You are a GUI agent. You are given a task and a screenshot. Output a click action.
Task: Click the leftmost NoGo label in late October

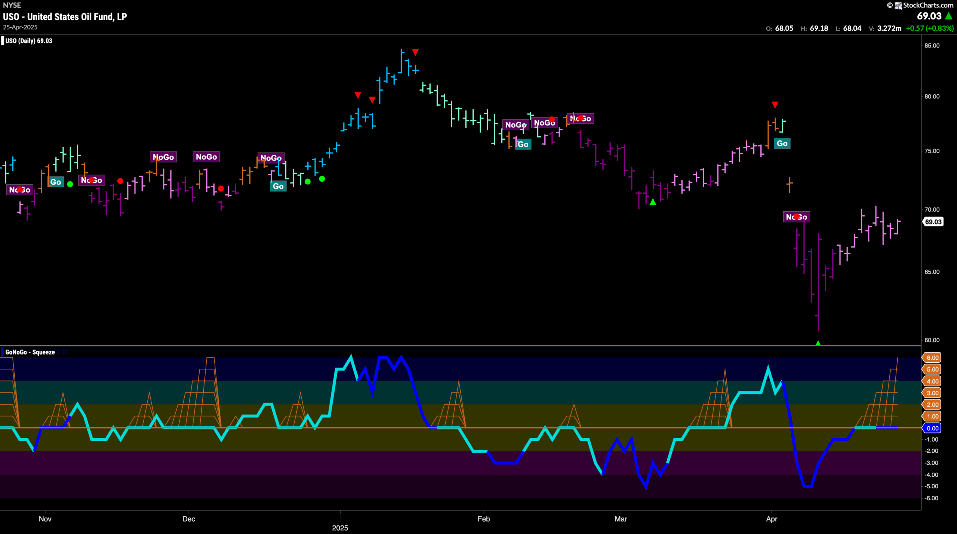[x=20, y=190]
